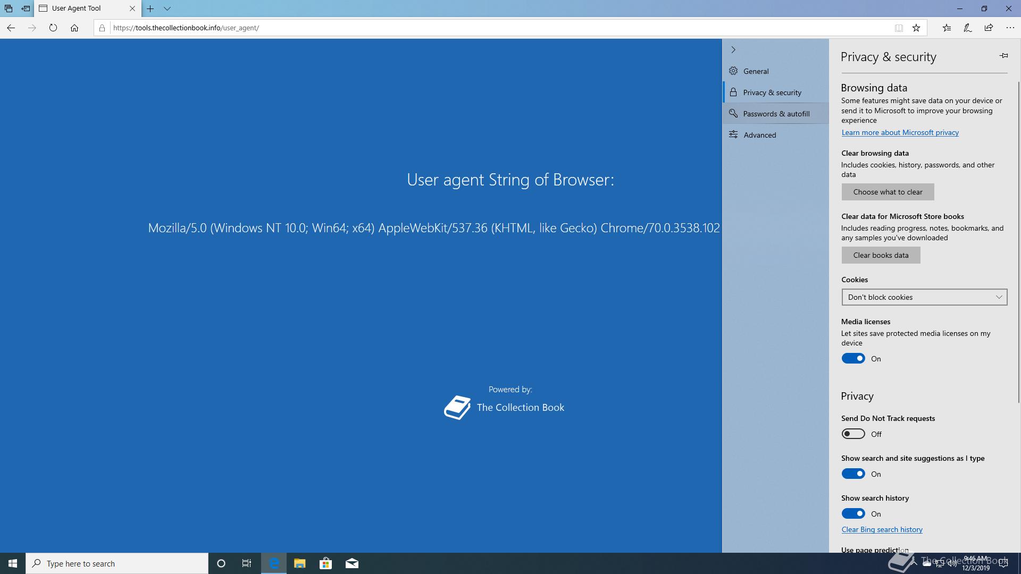Disable Show search history toggle
1021x574 pixels.
(x=853, y=514)
